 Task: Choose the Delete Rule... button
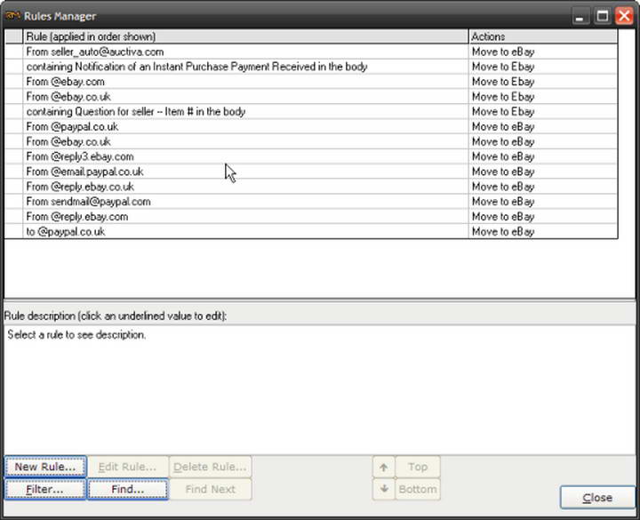pos(210,467)
